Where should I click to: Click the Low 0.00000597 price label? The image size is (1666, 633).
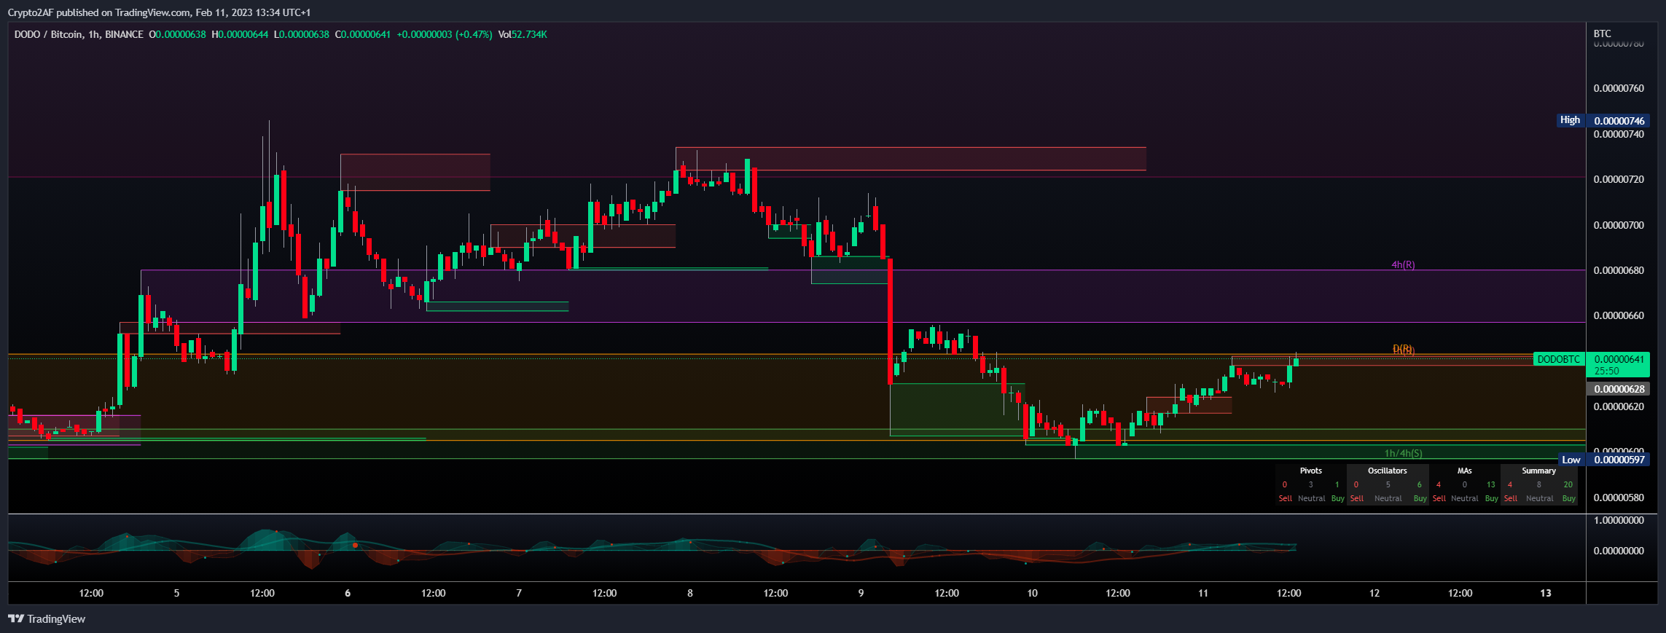pyautogui.click(x=1604, y=460)
